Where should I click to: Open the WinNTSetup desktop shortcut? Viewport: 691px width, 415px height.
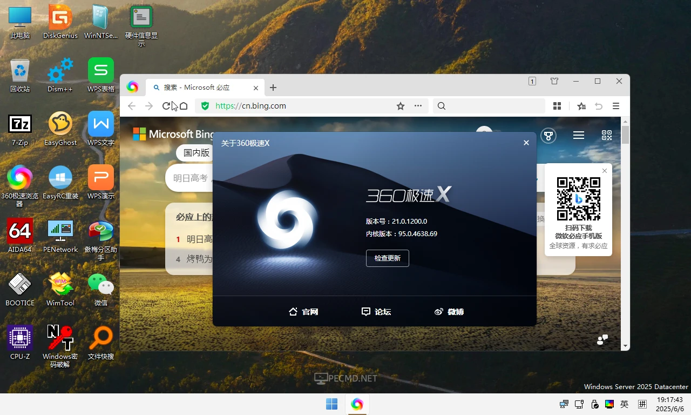pyautogui.click(x=101, y=22)
